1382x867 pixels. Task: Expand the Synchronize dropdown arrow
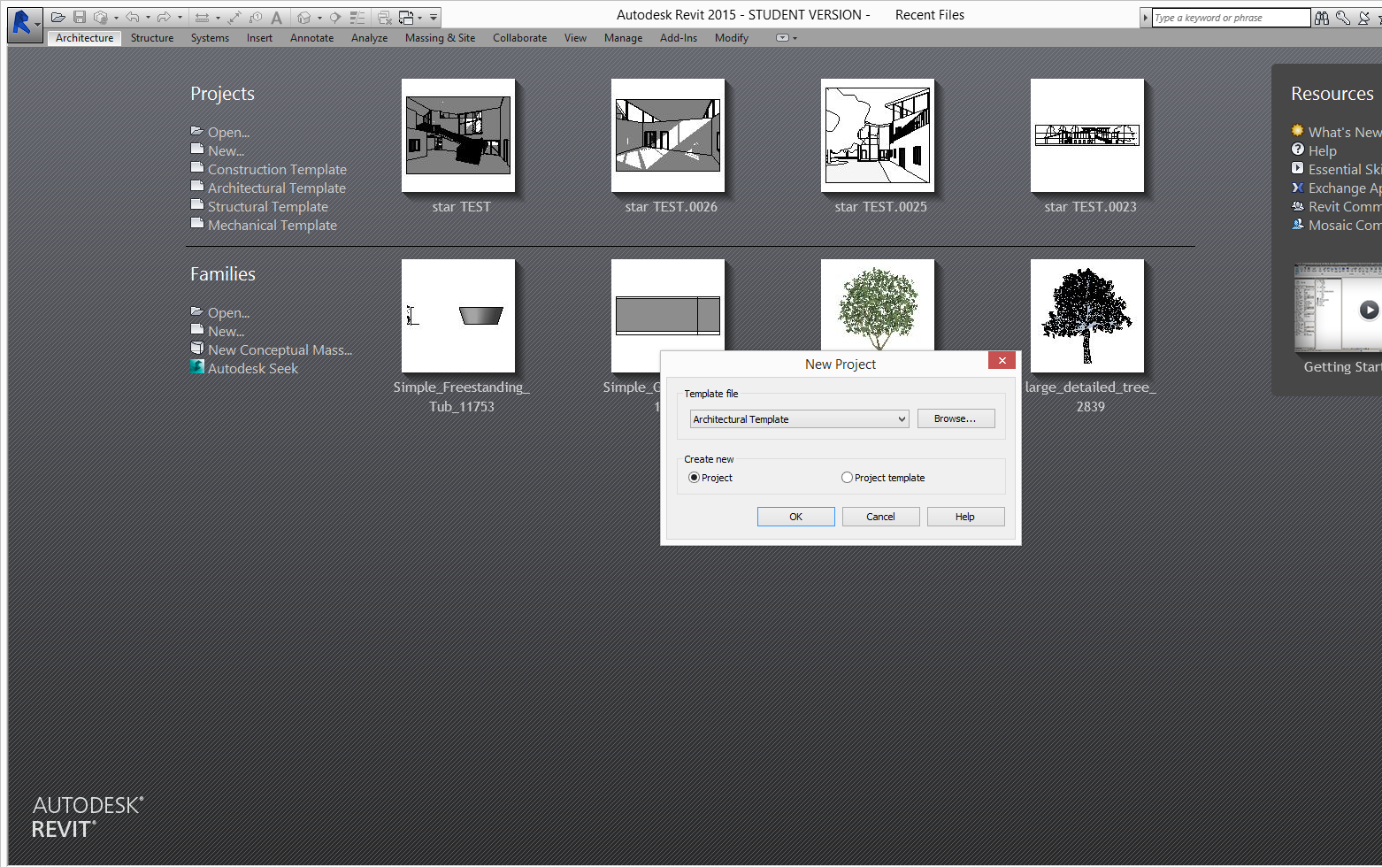pyautogui.click(x=116, y=18)
